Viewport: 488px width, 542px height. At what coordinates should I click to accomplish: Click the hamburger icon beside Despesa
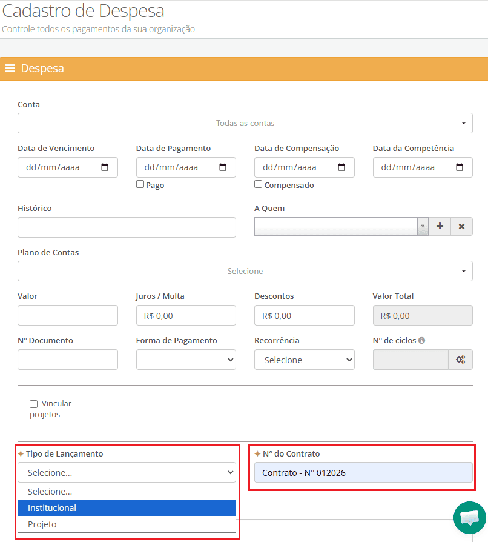[10, 69]
